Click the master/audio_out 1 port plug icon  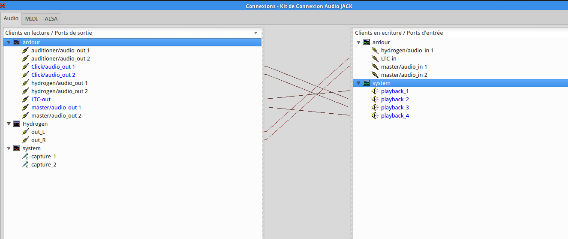click(25, 108)
